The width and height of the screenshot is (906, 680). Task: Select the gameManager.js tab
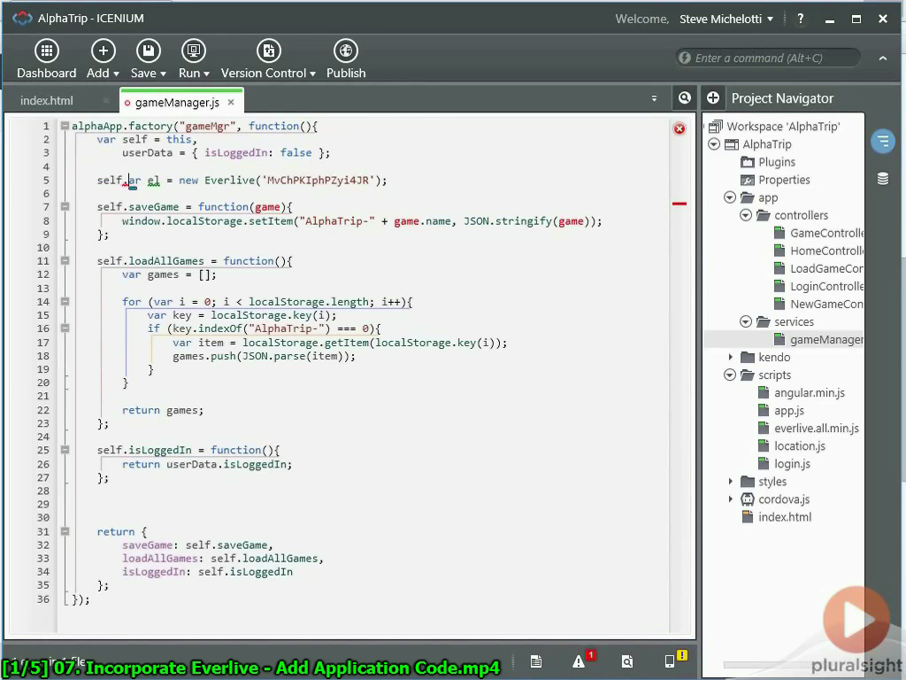click(x=177, y=103)
